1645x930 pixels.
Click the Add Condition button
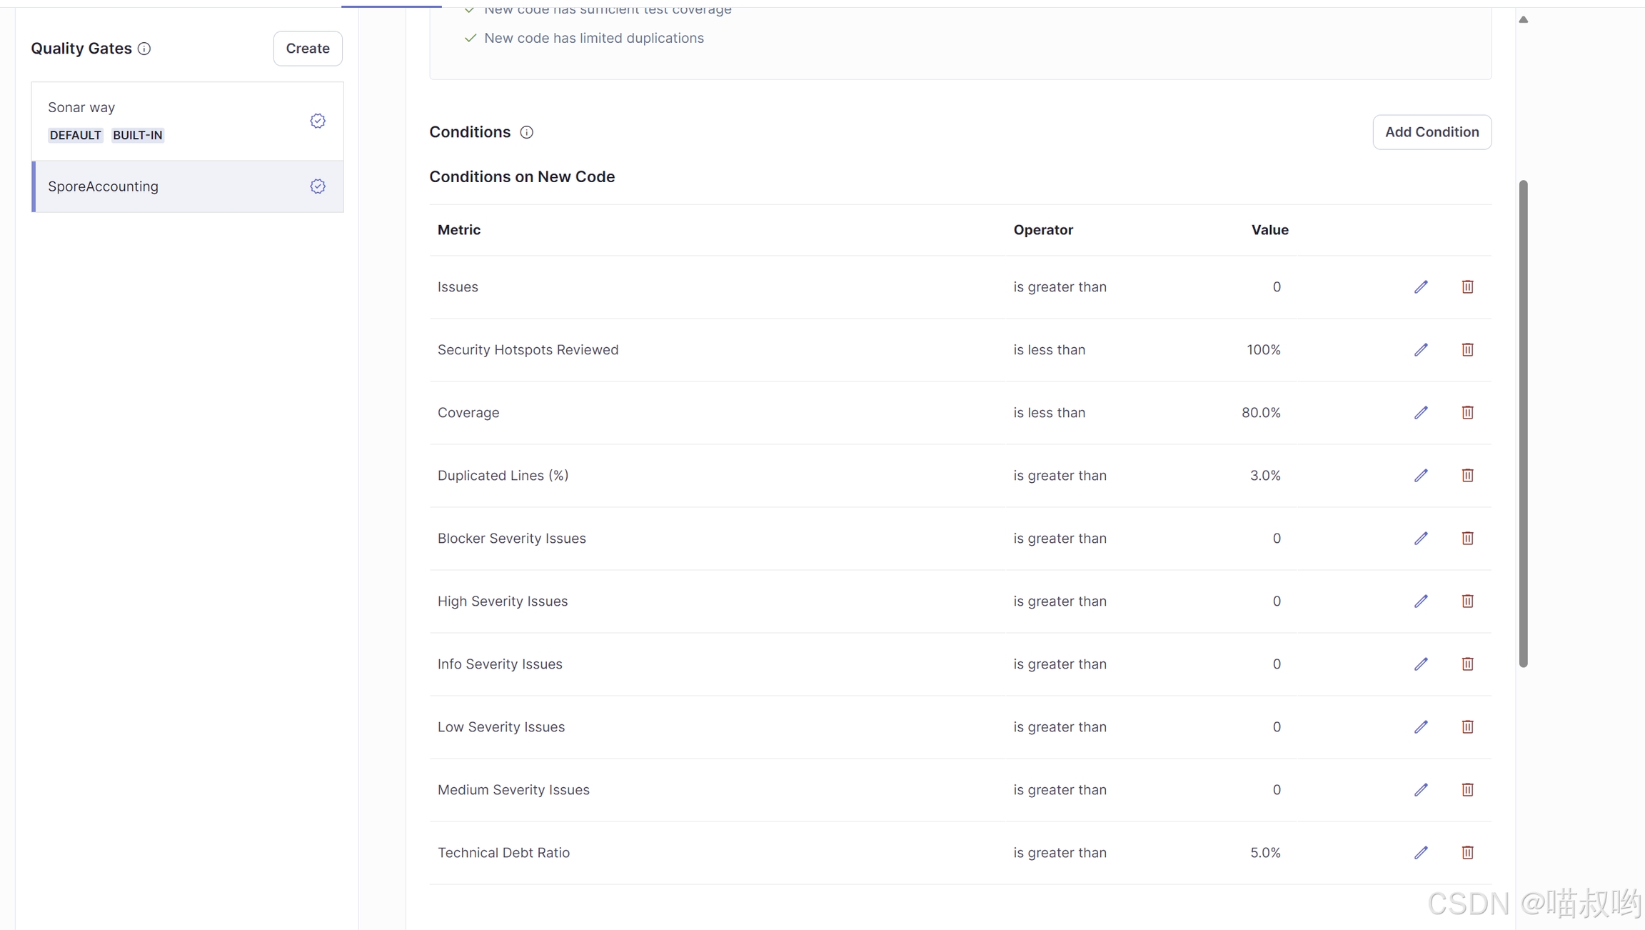pos(1432,132)
